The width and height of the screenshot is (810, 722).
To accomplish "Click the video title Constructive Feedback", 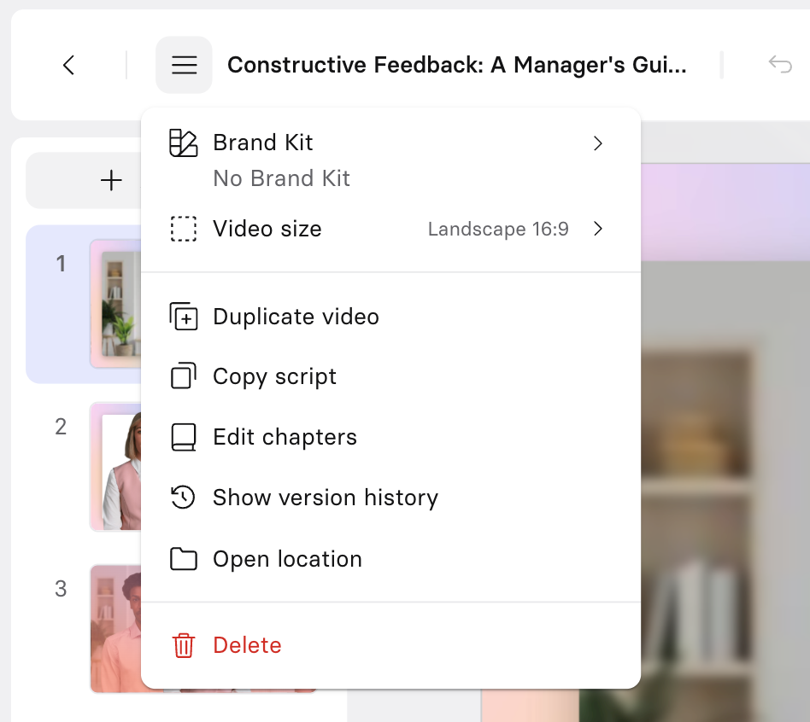I will [x=456, y=65].
